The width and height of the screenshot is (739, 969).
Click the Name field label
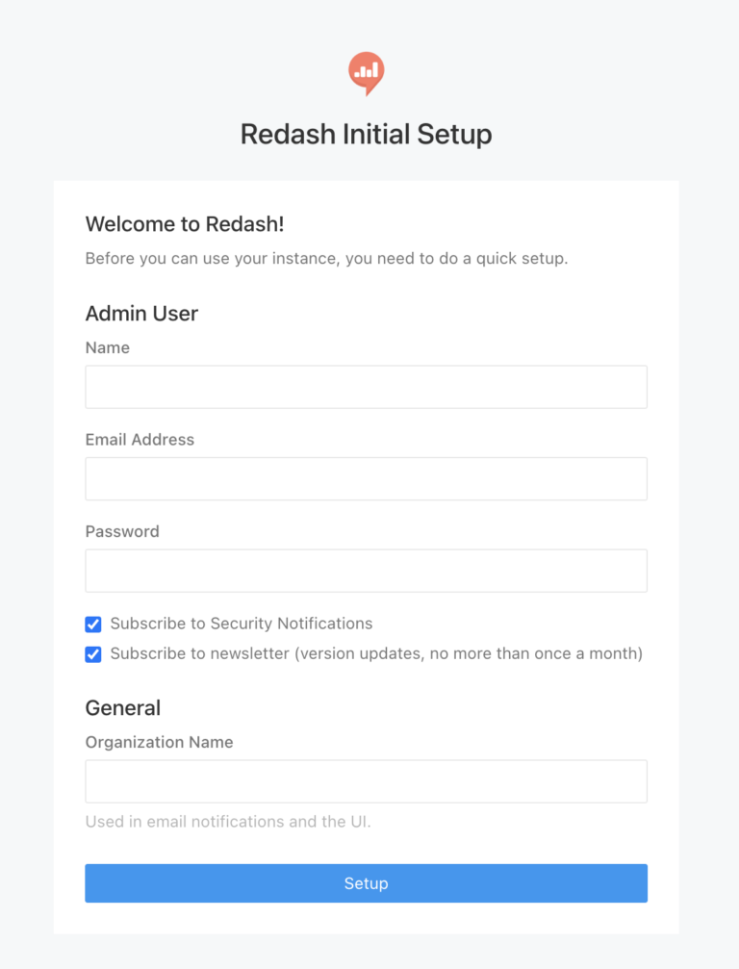(x=107, y=347)
